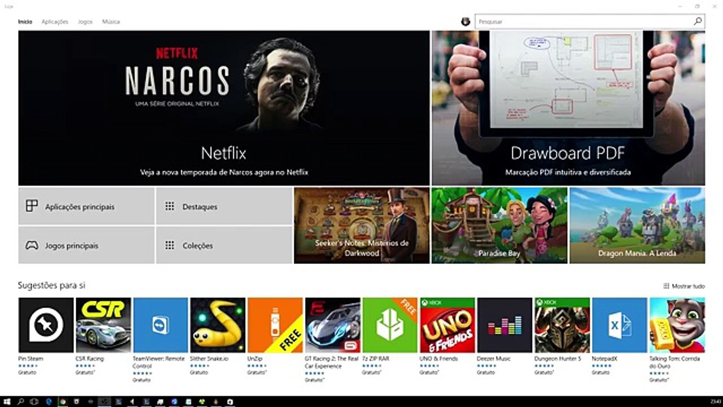
Task: Open the Drawboard PDF featured banner
Action: 568,108
